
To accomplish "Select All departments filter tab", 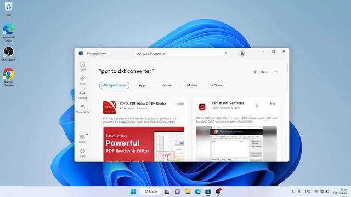I will click(x=114, y=85).
